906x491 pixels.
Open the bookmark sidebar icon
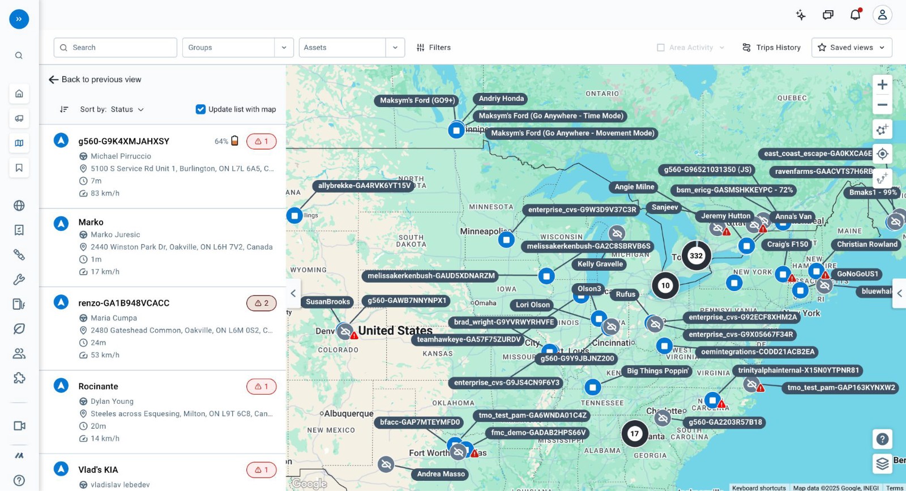19,168
